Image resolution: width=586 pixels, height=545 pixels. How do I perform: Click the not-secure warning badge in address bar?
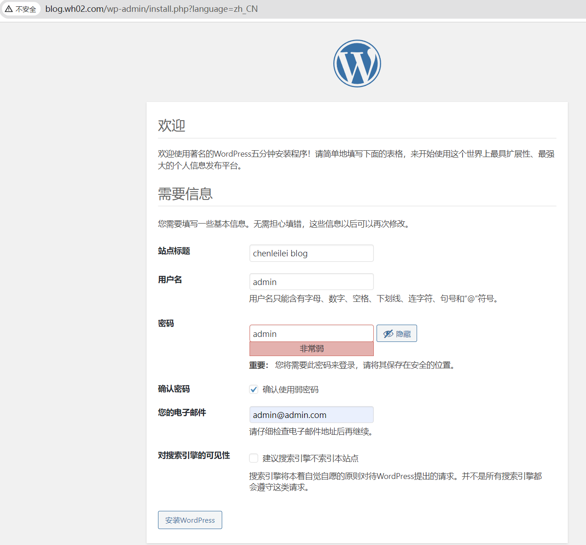tap(20, 9)
